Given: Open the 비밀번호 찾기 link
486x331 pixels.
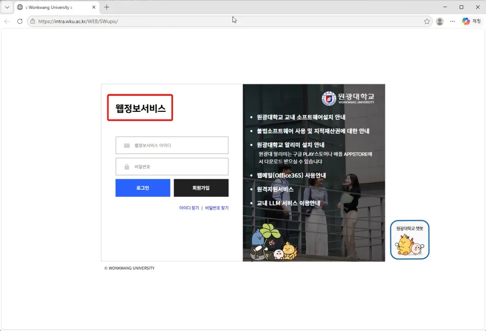Looking at the screenshot, I should coord(216,208).
